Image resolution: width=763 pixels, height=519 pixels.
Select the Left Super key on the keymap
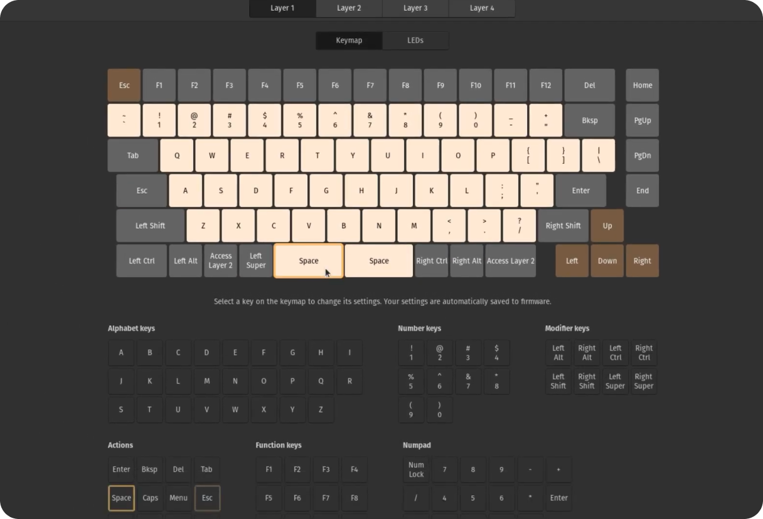click(x=255, y=261)
